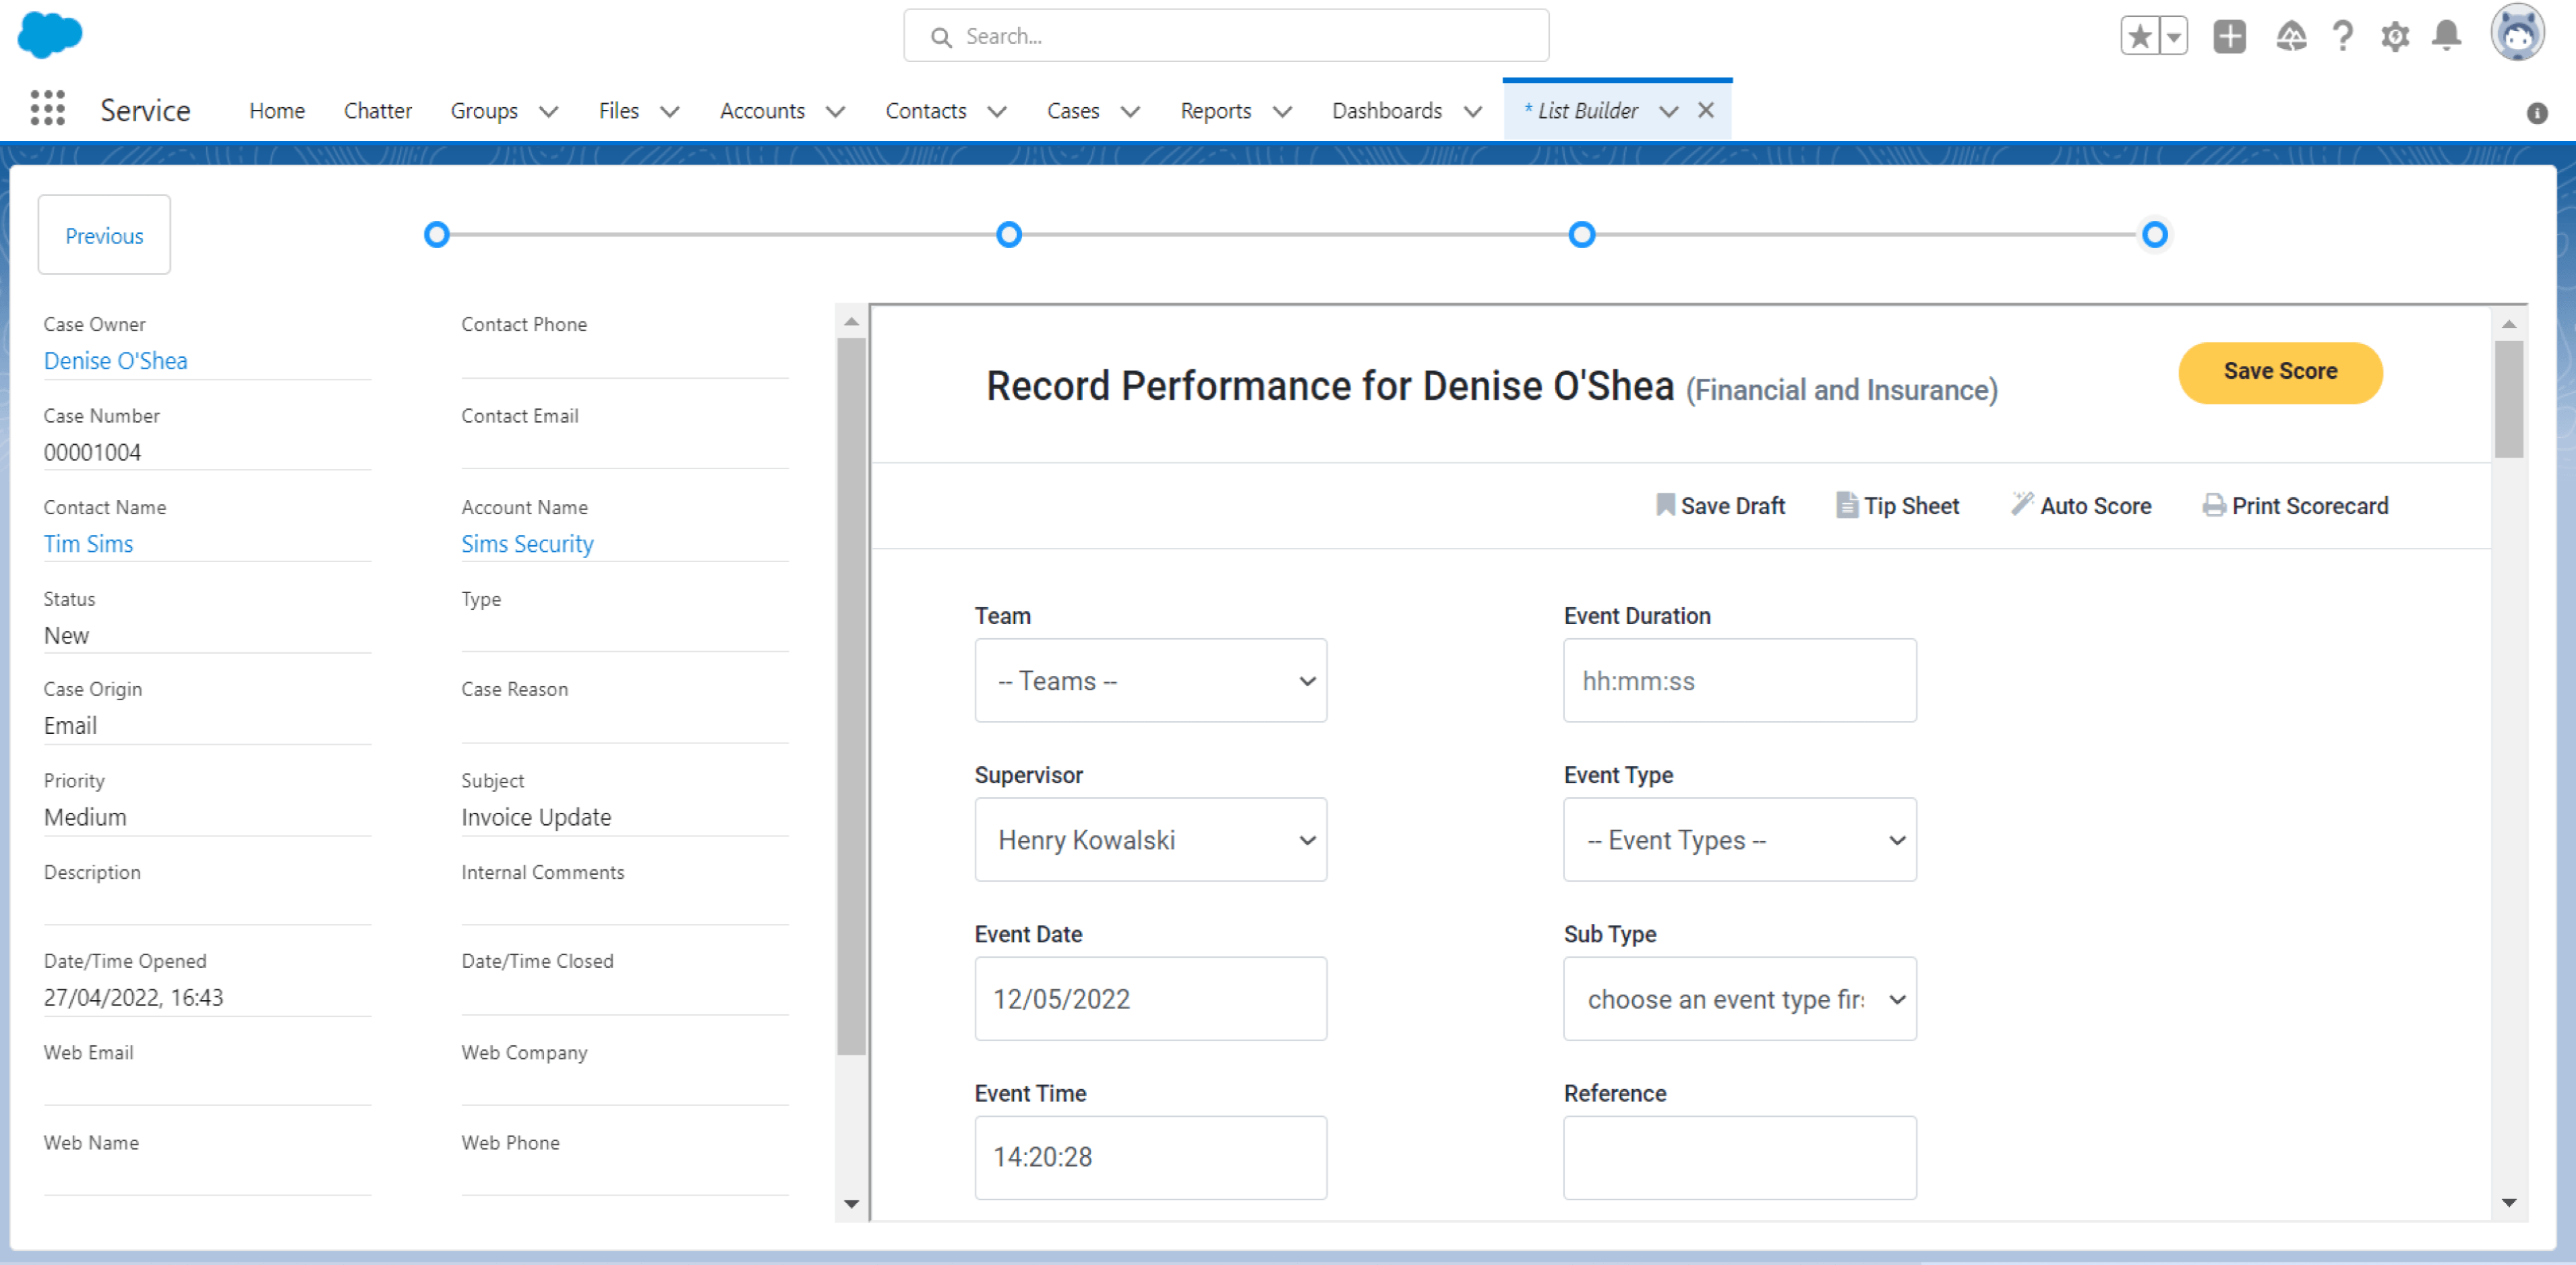This screenshot has width=2576, height=1265.
Task: Expand the Event Types dropdown
Action: point(1738,840)
